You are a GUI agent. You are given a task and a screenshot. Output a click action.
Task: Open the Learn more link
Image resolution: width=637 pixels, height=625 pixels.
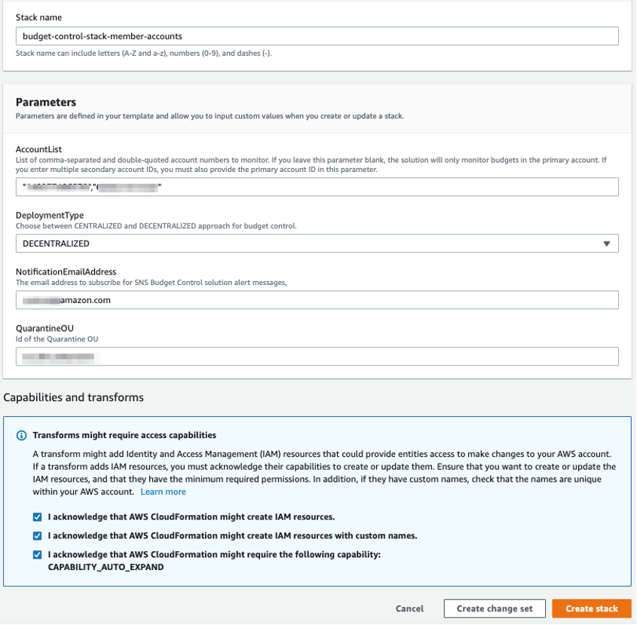pos(163,492)
